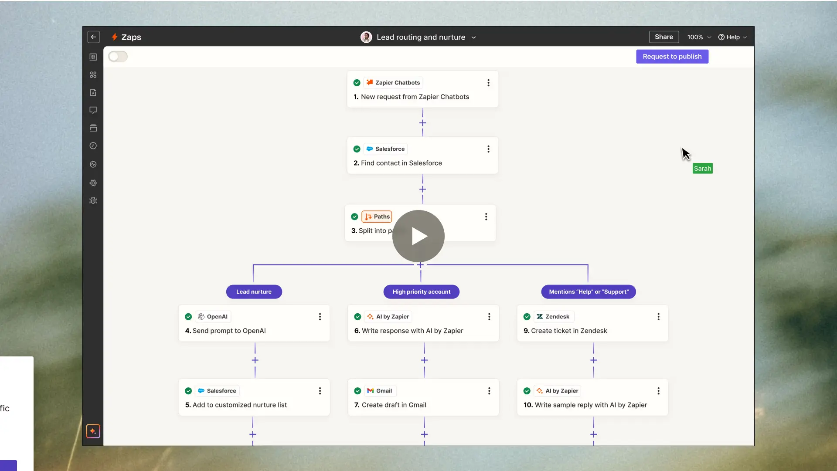Select Mentions Help or Support path
Screen dimensions: 837x471
coord(589,291)
